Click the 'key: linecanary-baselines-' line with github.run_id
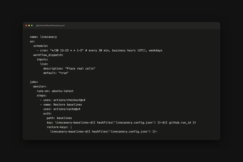 point(121,122)
